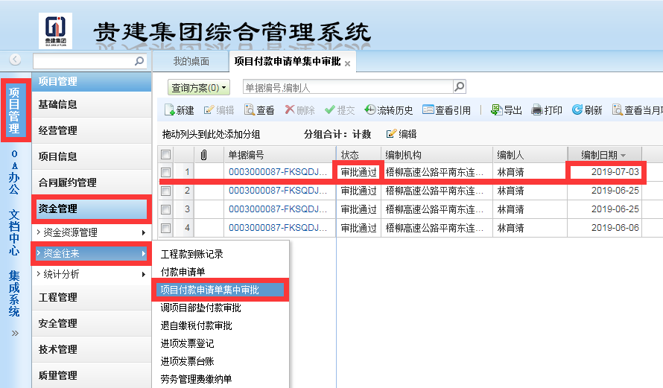The height and width of the screenshot is (388, 663).
Task: Open document link in row 4
Action: [278, 228]
